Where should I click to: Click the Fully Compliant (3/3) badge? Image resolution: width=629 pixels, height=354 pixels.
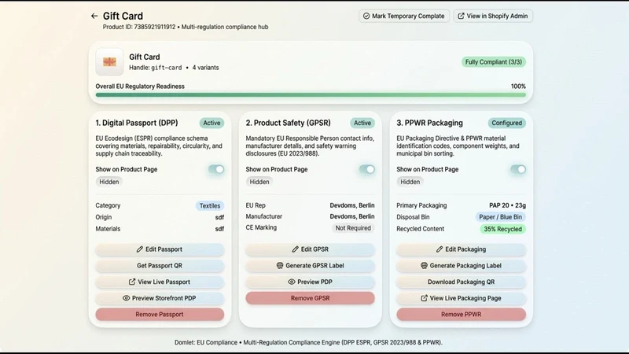coord(494,62)
